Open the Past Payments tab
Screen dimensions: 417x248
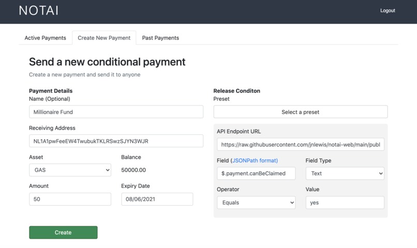click(x=160, y=38)
